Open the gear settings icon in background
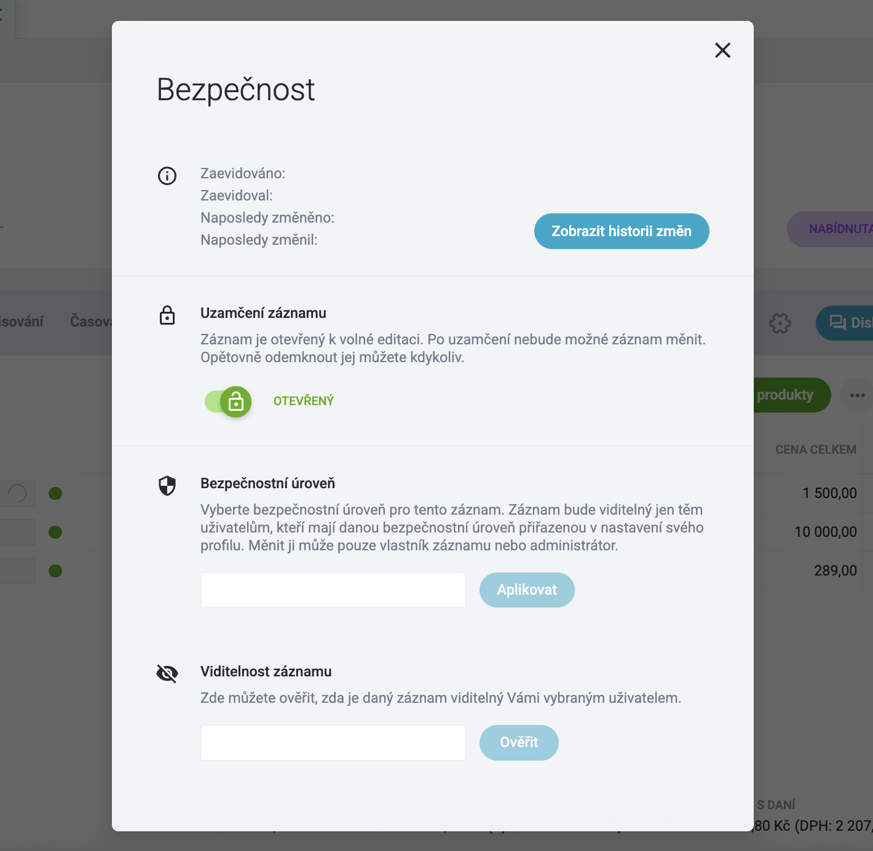The width and height of the screenshot is (873, 851). (x=780, y=323)
